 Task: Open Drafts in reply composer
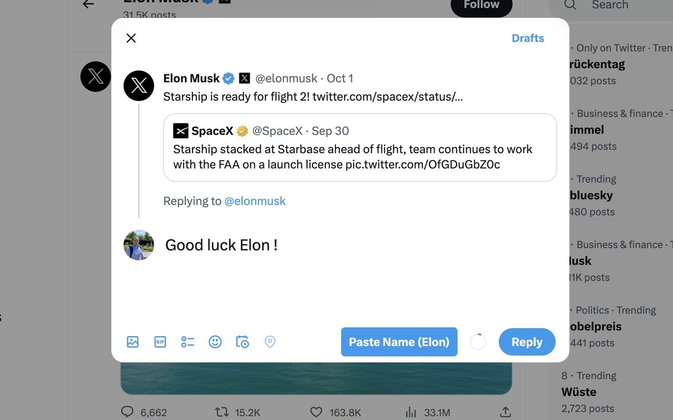coord(527,38)
